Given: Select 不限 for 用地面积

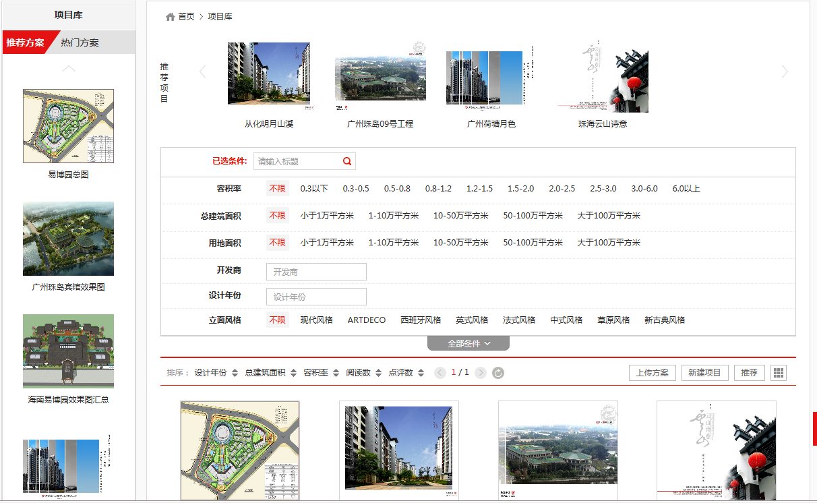Looking at the screenshot, I should pos(277,243).
